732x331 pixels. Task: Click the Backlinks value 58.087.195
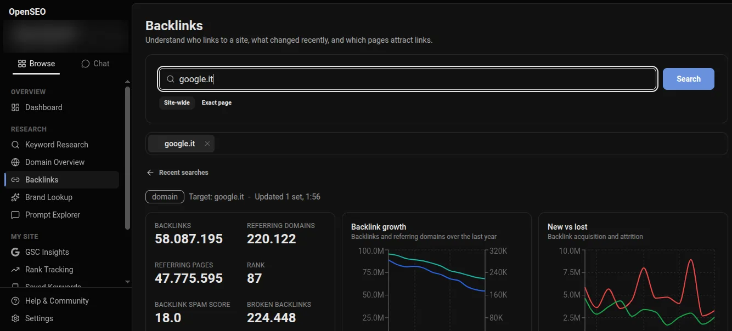[x=189, y=239]
